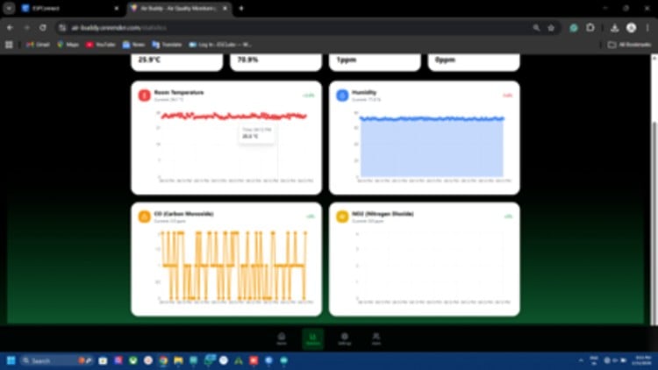Image resolution: width=658 pixels, height=370 pixels.
Task: Open the Downloads icon in Chrome toolbar
Action: click(615, 28)
